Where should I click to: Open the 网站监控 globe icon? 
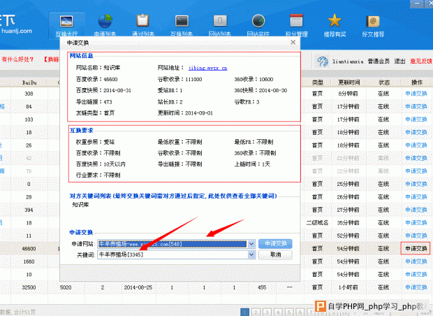tap(258, 21)
